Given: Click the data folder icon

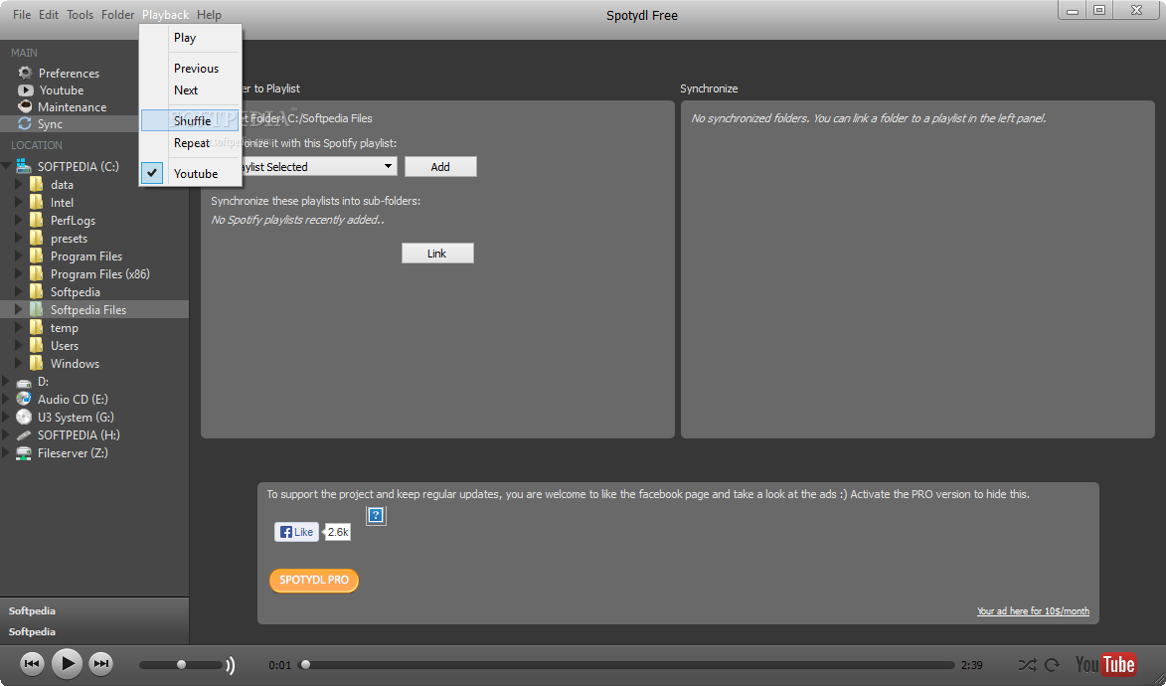Looking at the screenshot, I should 37,184.
